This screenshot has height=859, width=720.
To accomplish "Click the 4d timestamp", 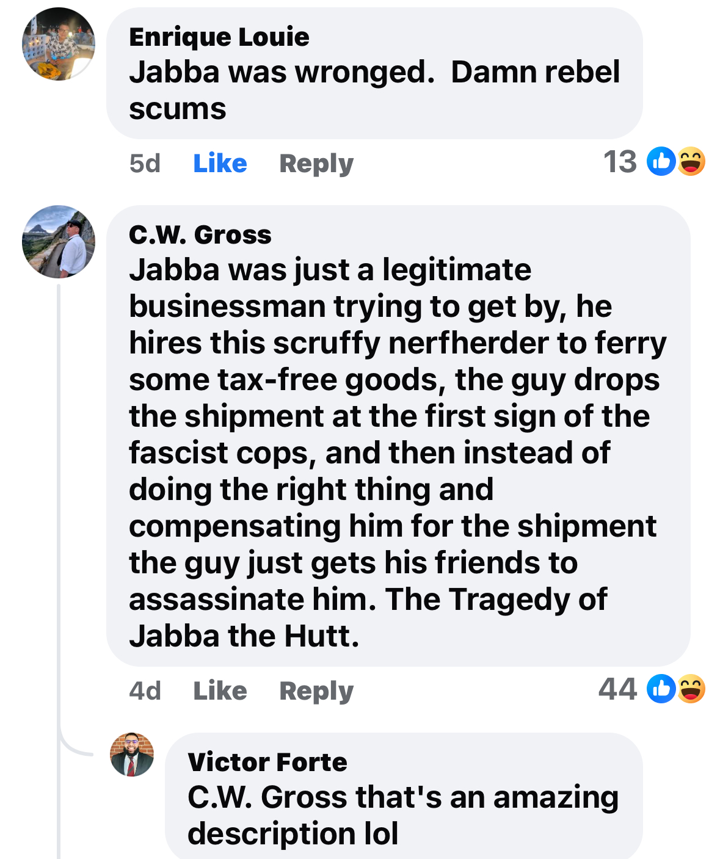I will [145, 691].
